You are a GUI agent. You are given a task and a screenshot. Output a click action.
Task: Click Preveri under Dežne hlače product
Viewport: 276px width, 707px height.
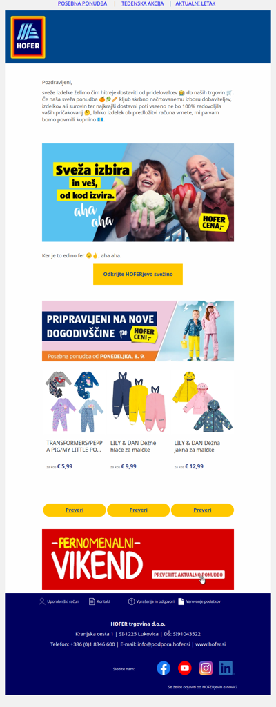[139, 510]
